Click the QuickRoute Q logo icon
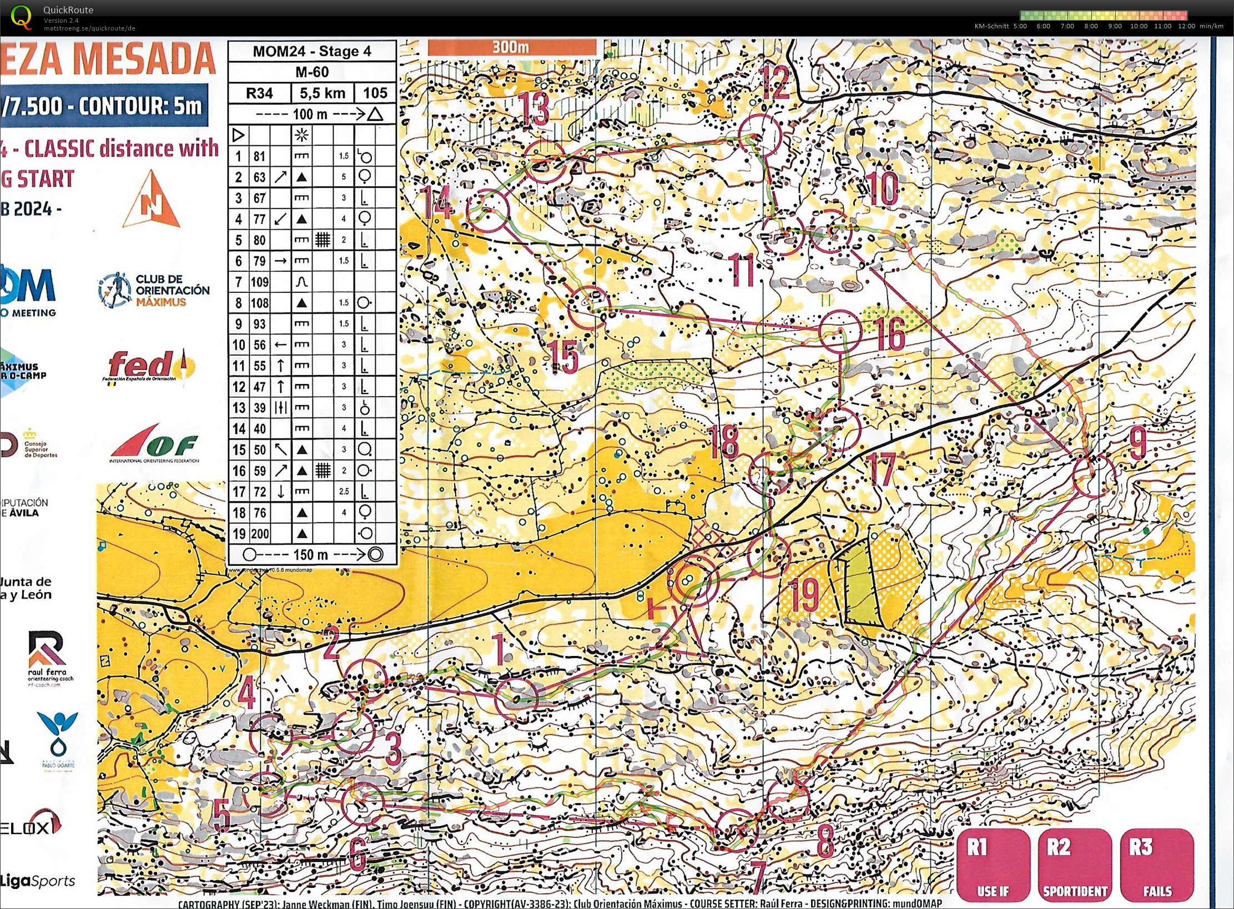 21,17
